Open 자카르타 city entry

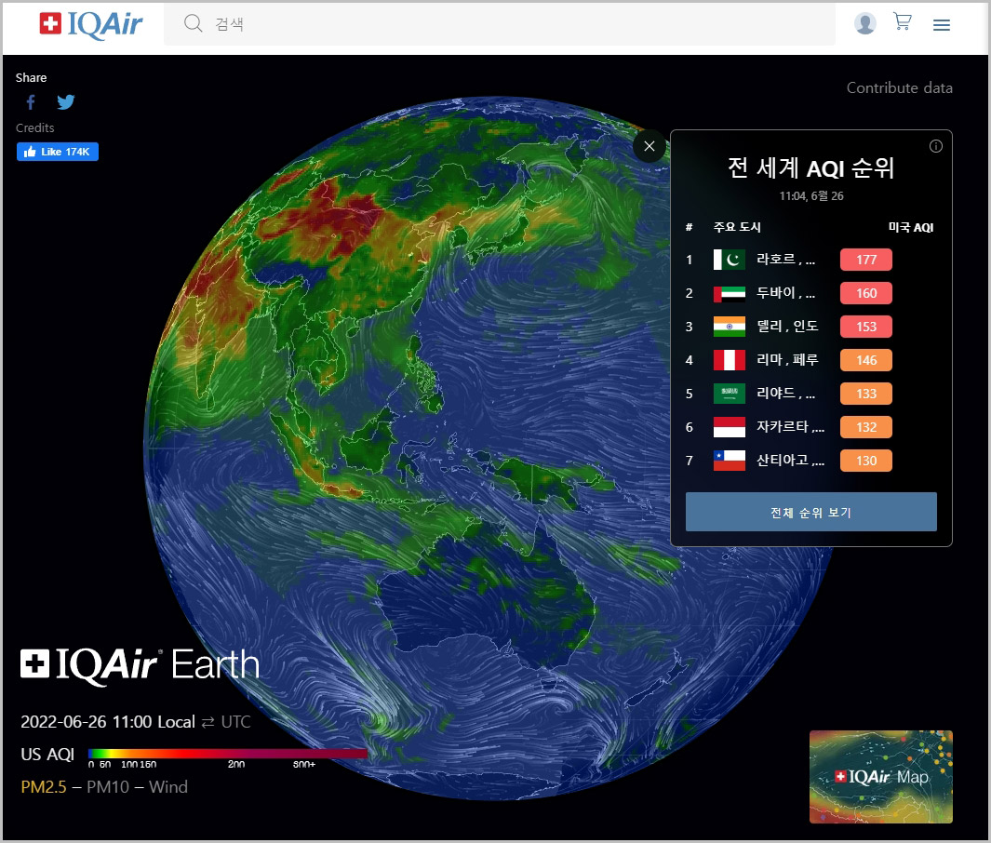pos(790,426)
